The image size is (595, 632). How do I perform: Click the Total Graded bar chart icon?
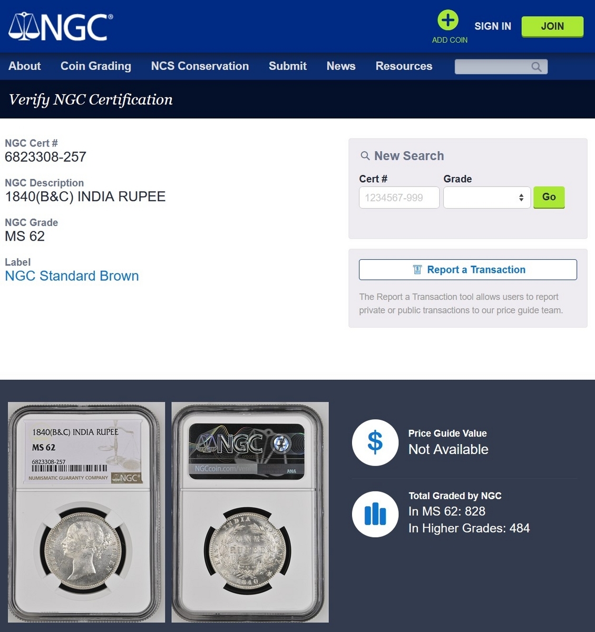[375, 514]
